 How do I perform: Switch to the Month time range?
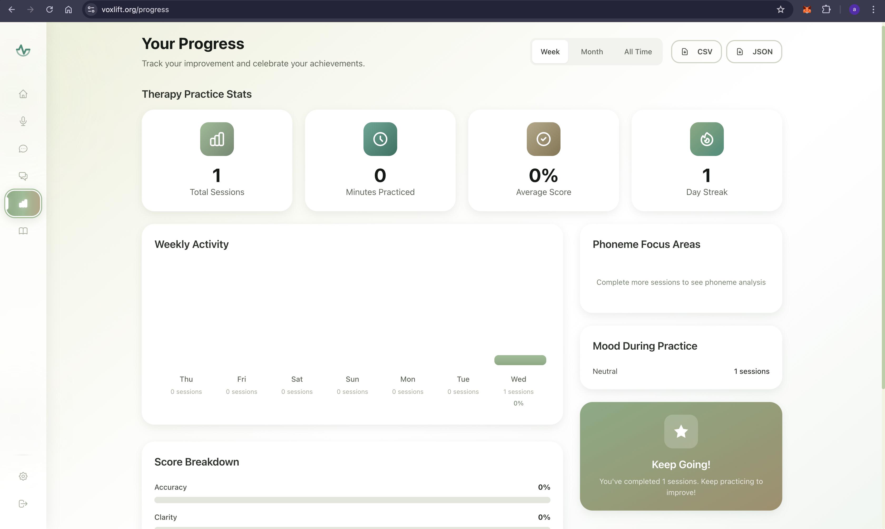[591, 52]
